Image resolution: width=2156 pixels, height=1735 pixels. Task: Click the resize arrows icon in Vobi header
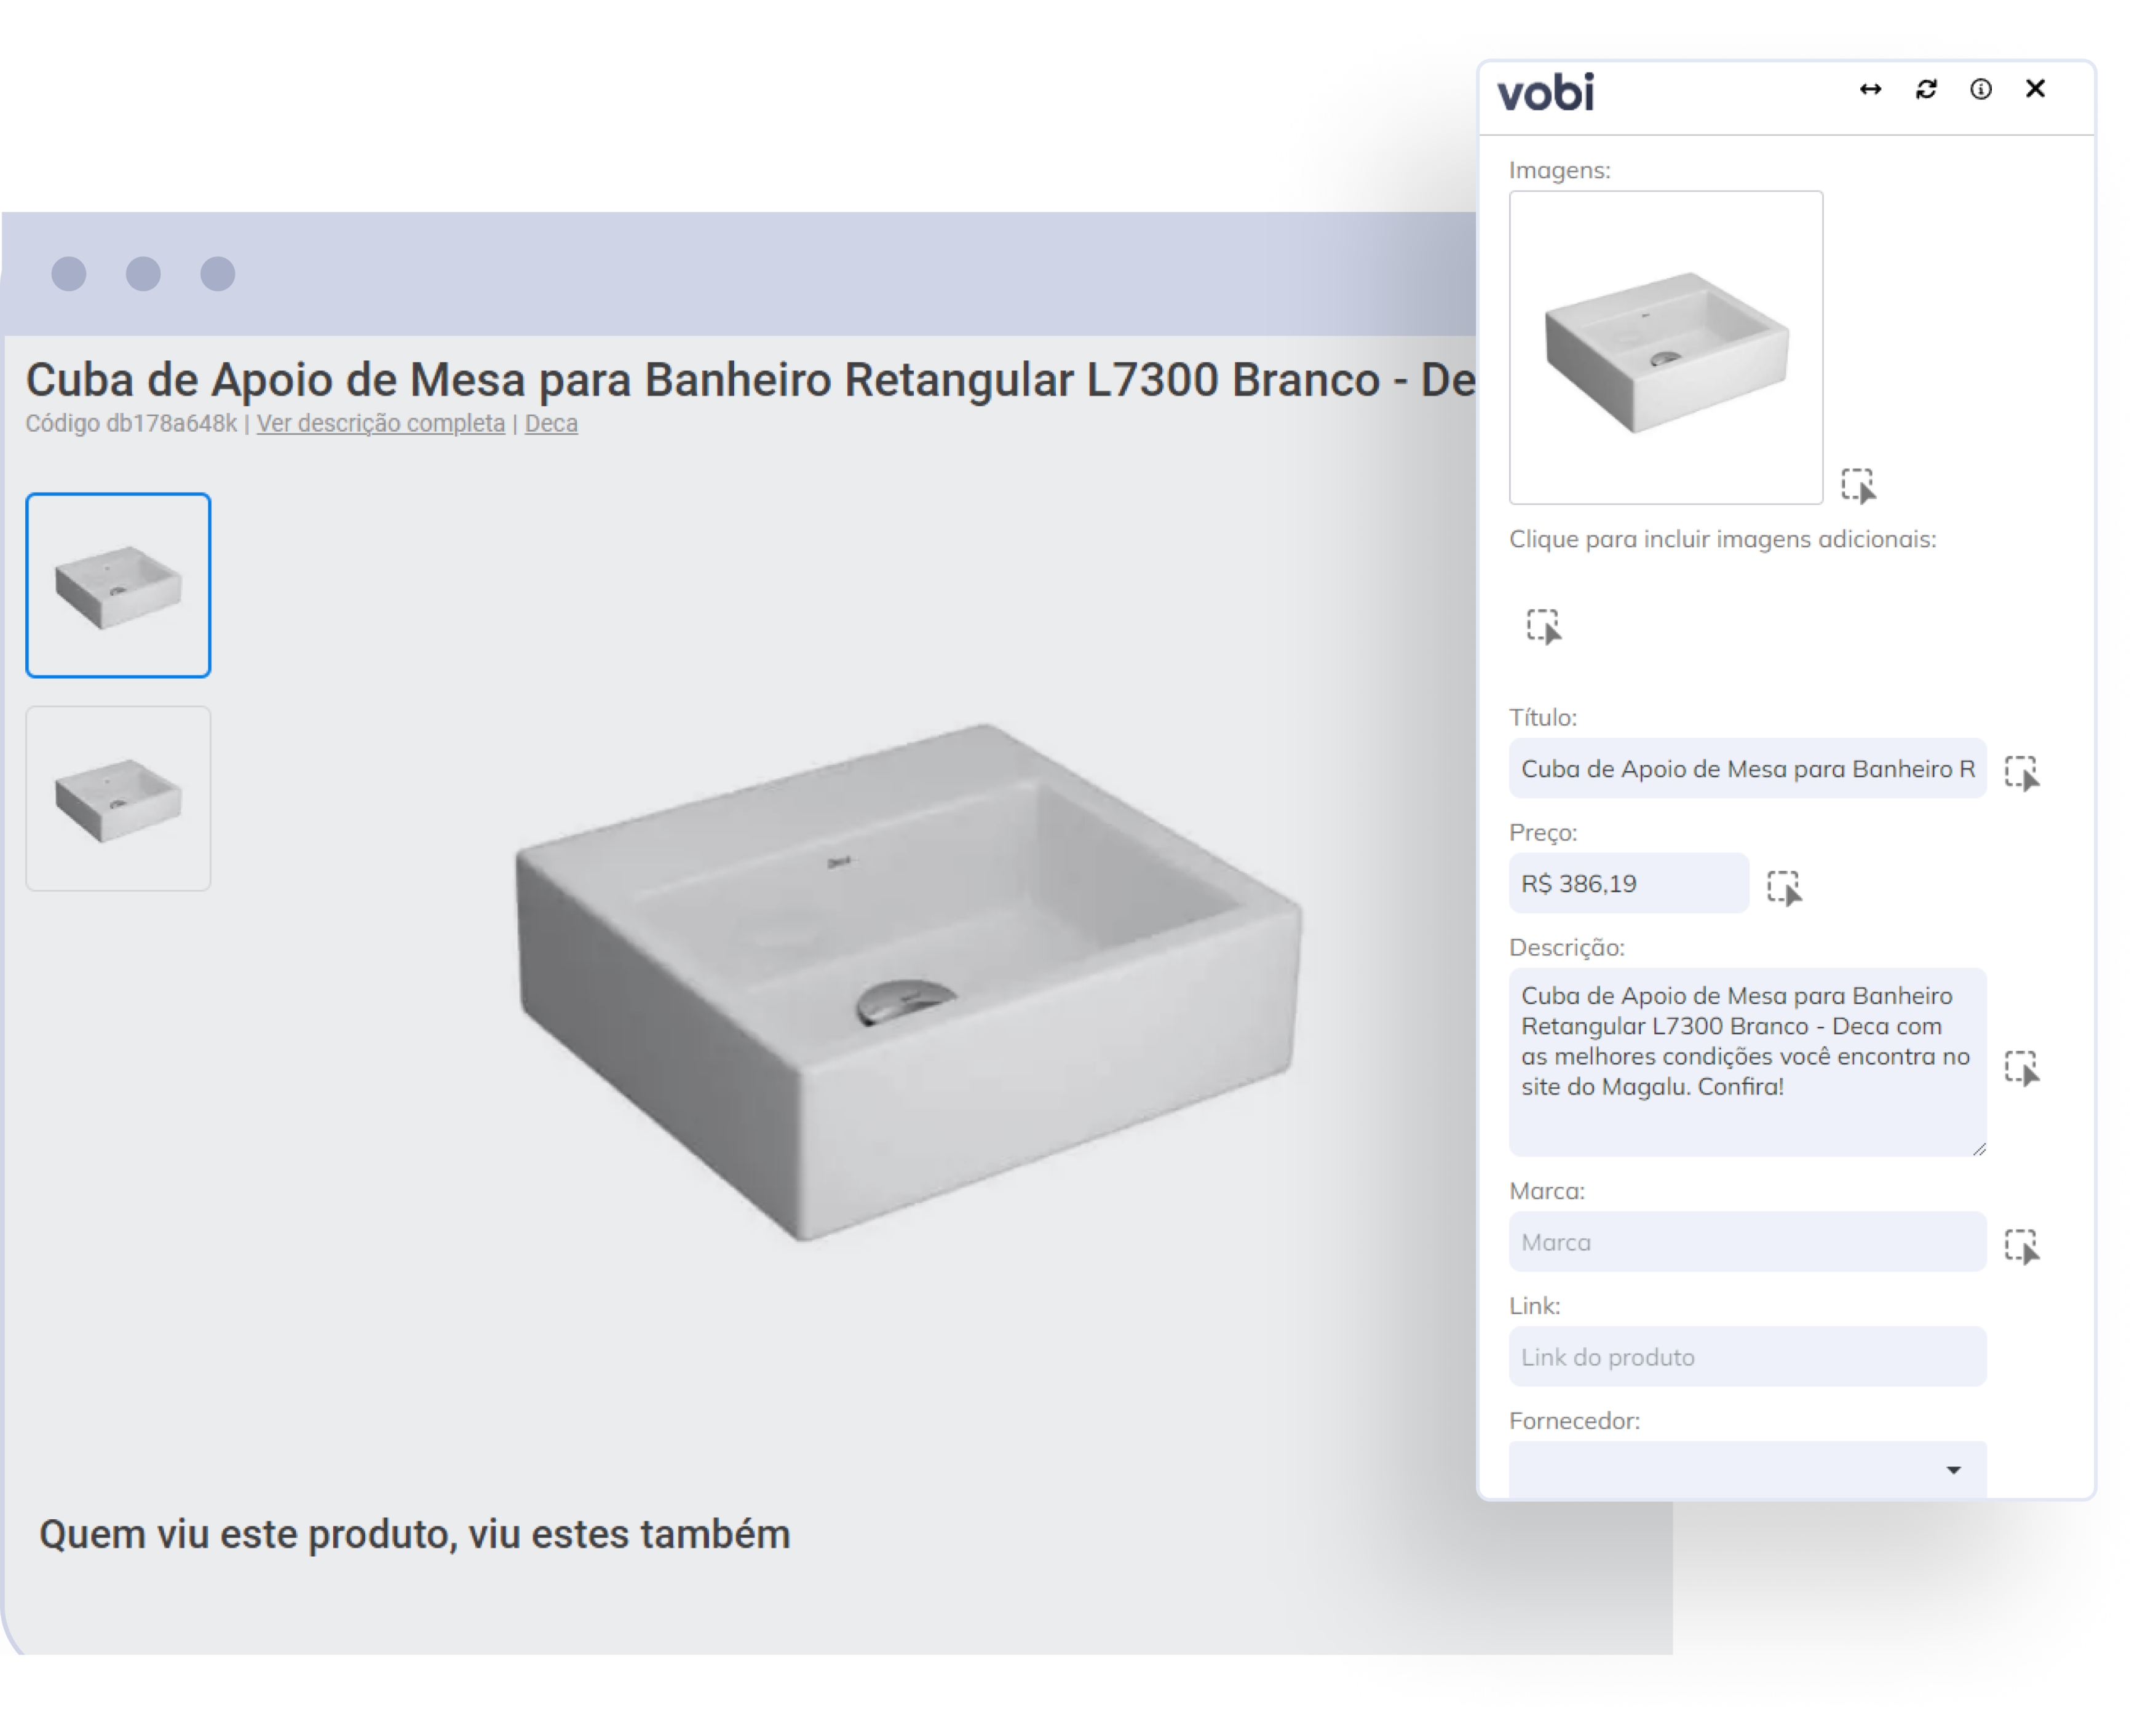(1870, 90)
